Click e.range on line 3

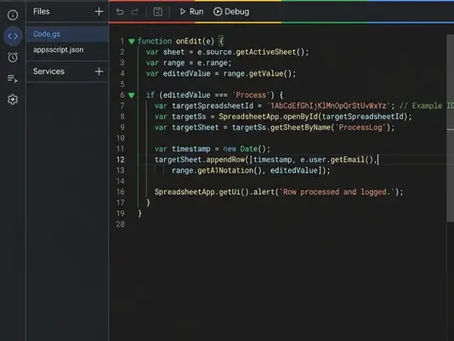click(213, 63)
